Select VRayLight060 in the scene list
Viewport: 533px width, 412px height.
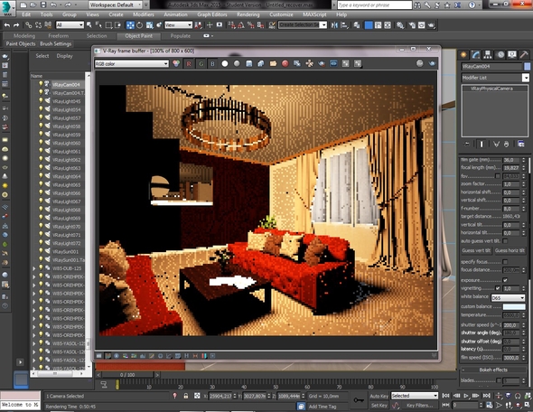click(x=66, y=143)
